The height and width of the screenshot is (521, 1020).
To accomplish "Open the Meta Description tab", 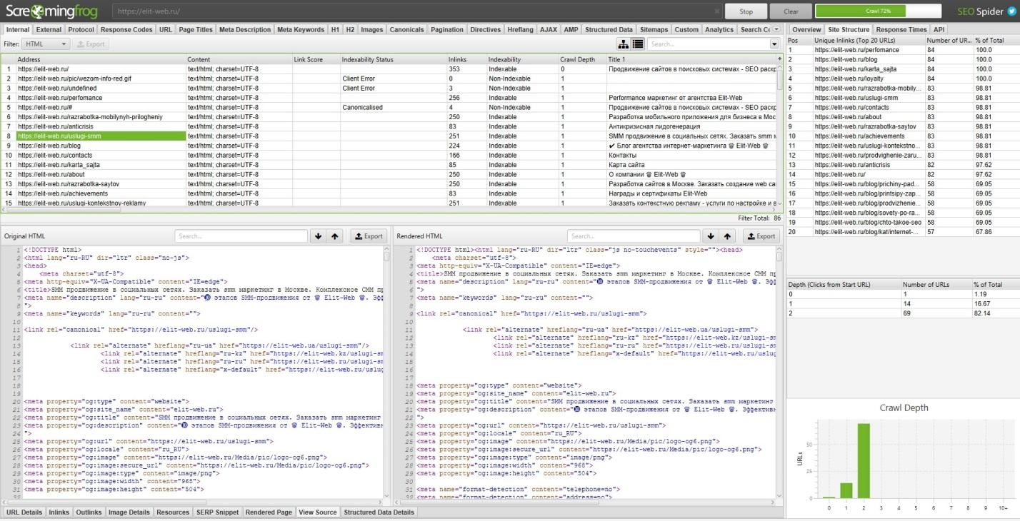I will [x=245, y=30].
